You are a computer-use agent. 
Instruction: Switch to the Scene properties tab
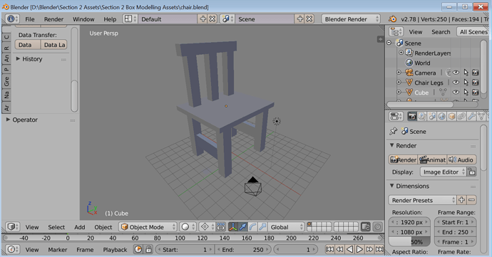click(x=432, y=117)
